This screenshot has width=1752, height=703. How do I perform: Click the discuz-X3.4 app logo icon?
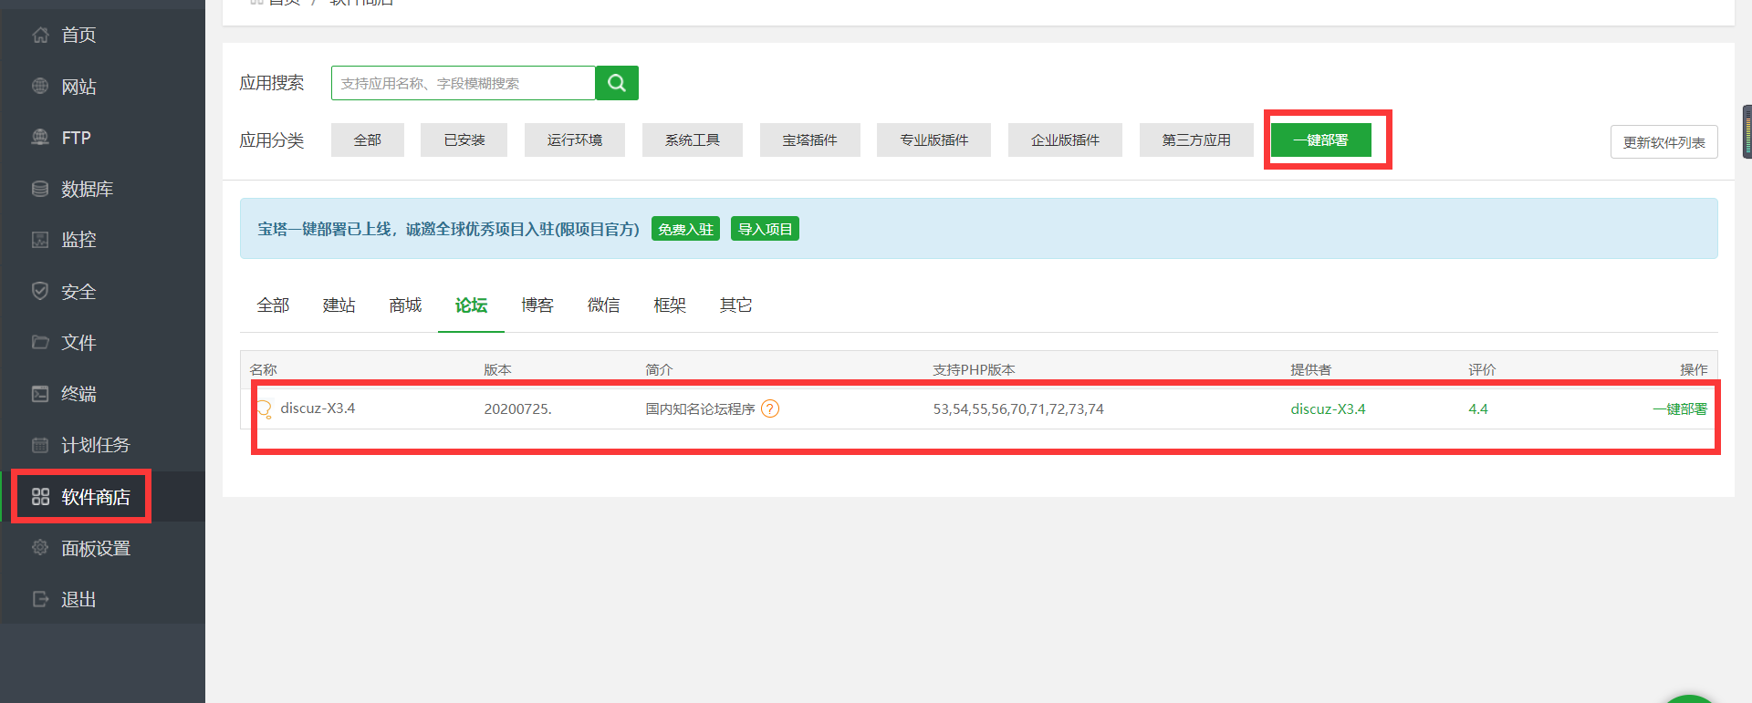click(264, 408)
